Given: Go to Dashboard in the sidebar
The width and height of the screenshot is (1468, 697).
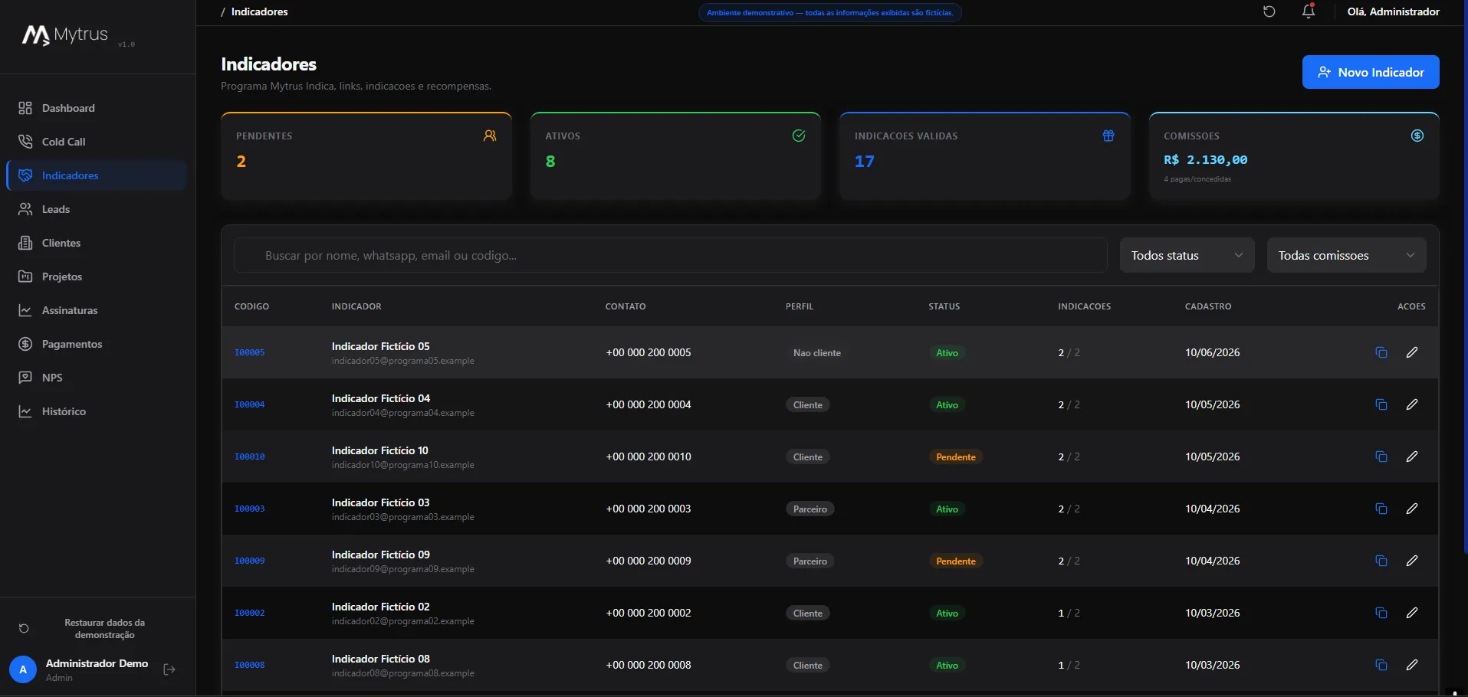Looking at the screenshot, I should [x=97, y=108].
